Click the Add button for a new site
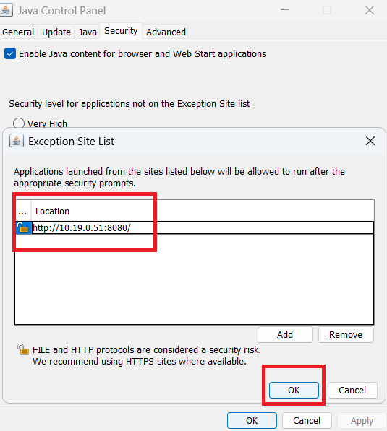 285,334
